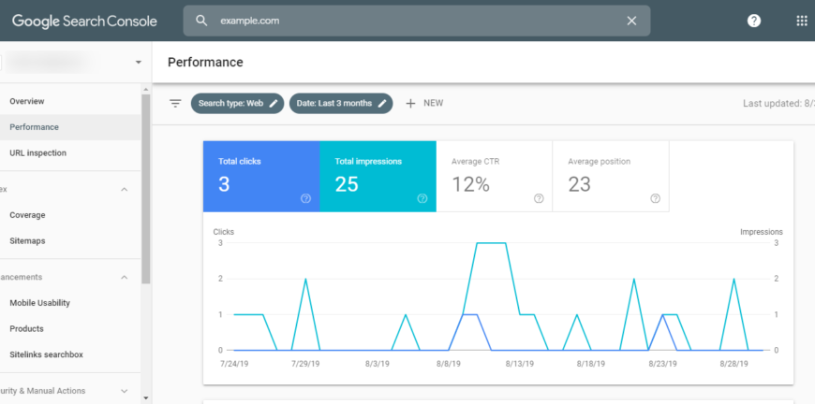Viewport: 815px width, 404px height.
Task: Click sidebar scrollbar down arrow
Action: point(145,398)
